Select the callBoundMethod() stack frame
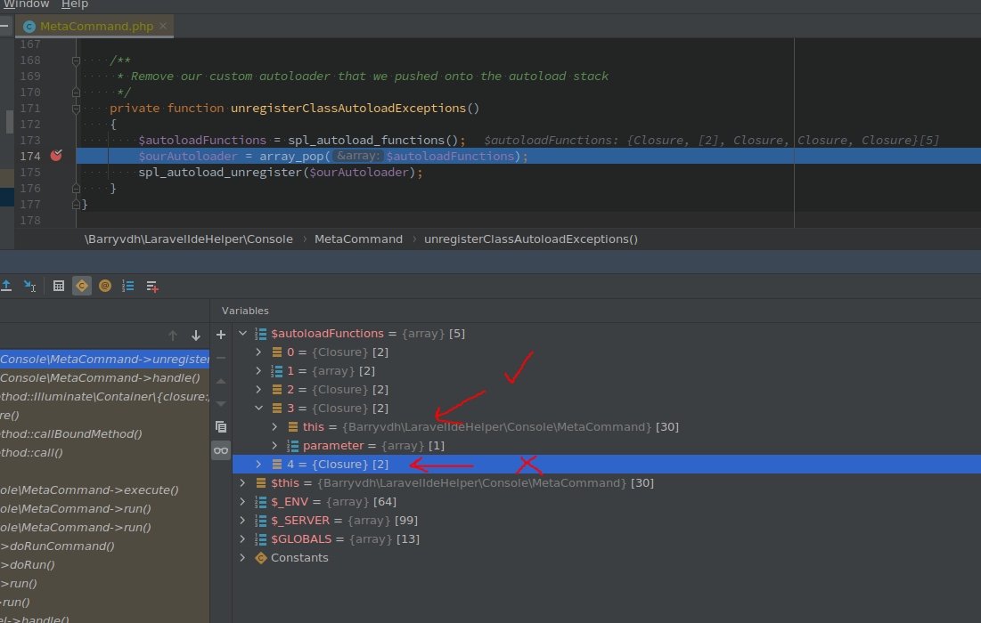981x623 pixels. coord(104,434)
